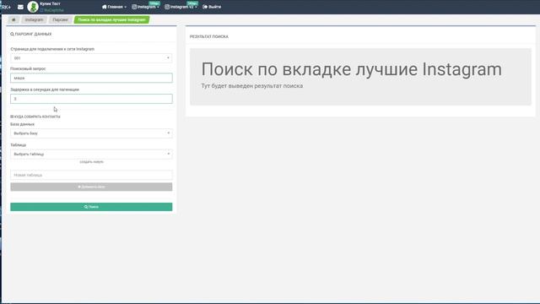Image resolution: width=540 pixels, height=304 pixels.
Task: Click the green user avatar
Action: (33, 7)
